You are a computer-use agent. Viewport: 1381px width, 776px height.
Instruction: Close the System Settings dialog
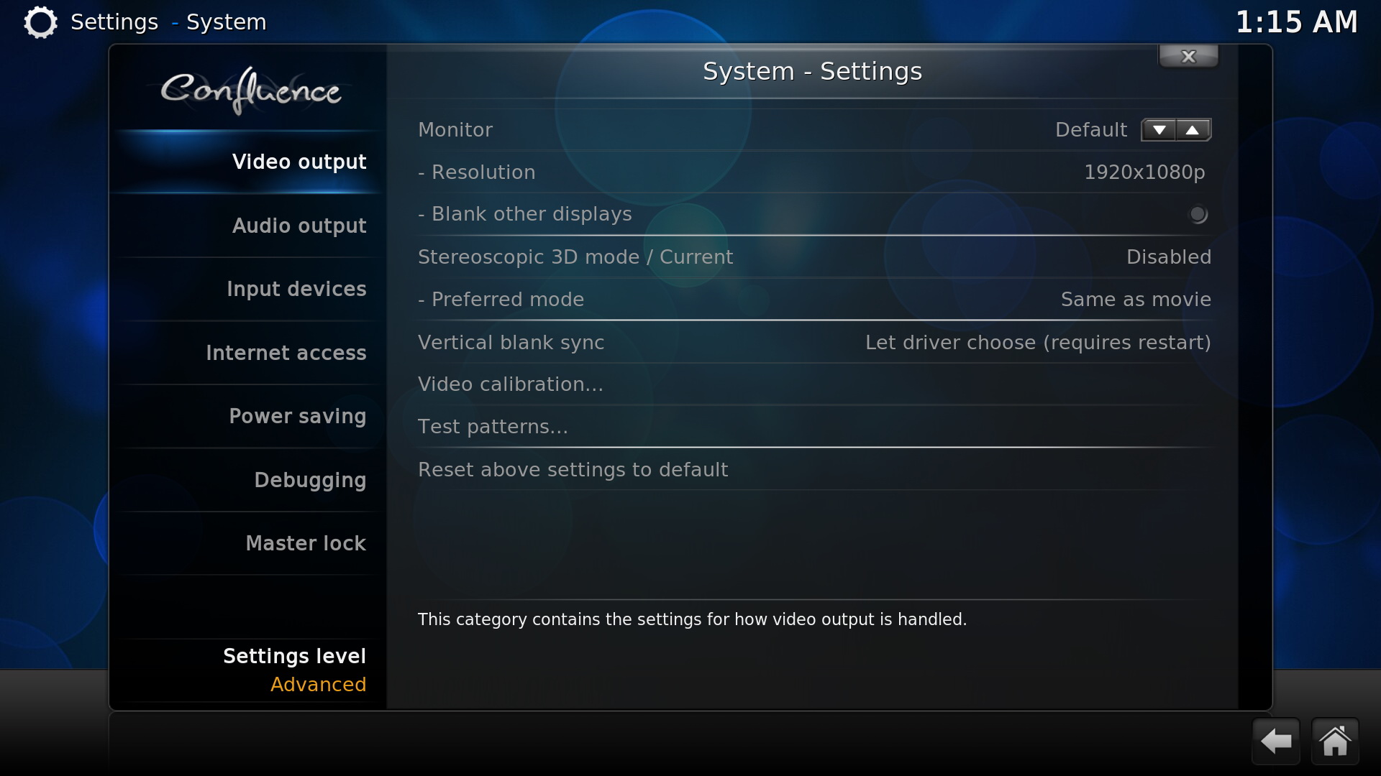(x=1188, y=56)
